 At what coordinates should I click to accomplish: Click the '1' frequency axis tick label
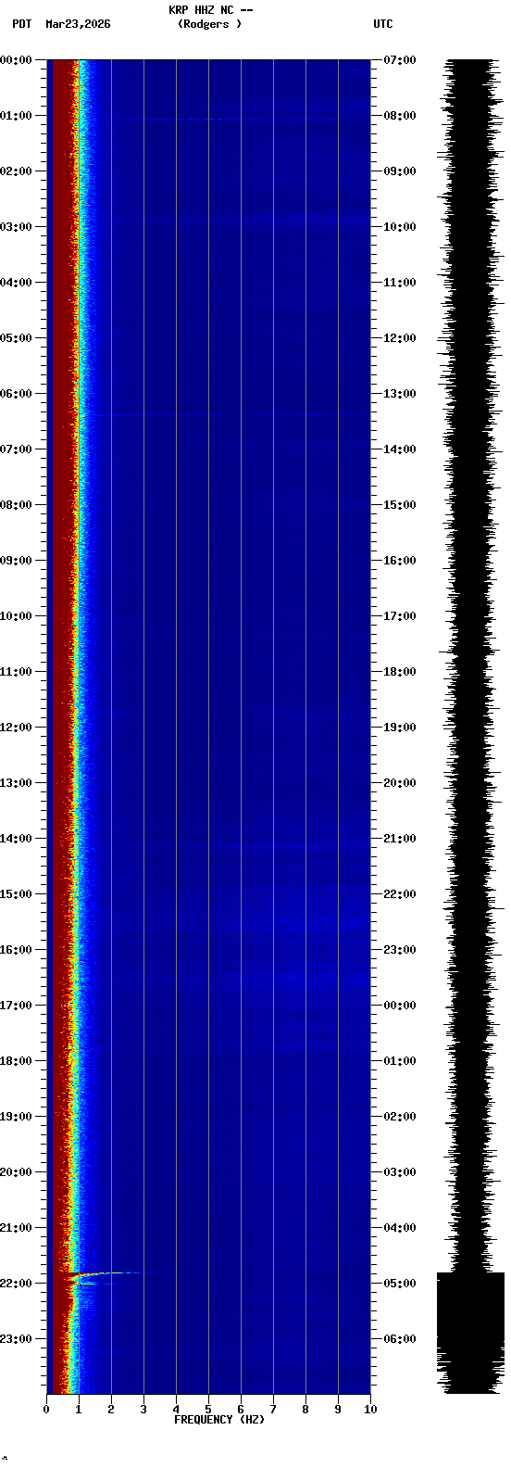(x=79, y=1410)
